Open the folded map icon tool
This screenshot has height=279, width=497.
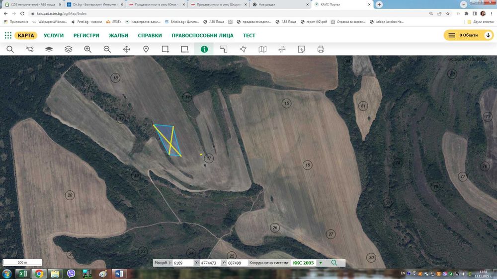click(x=262, y=49)
